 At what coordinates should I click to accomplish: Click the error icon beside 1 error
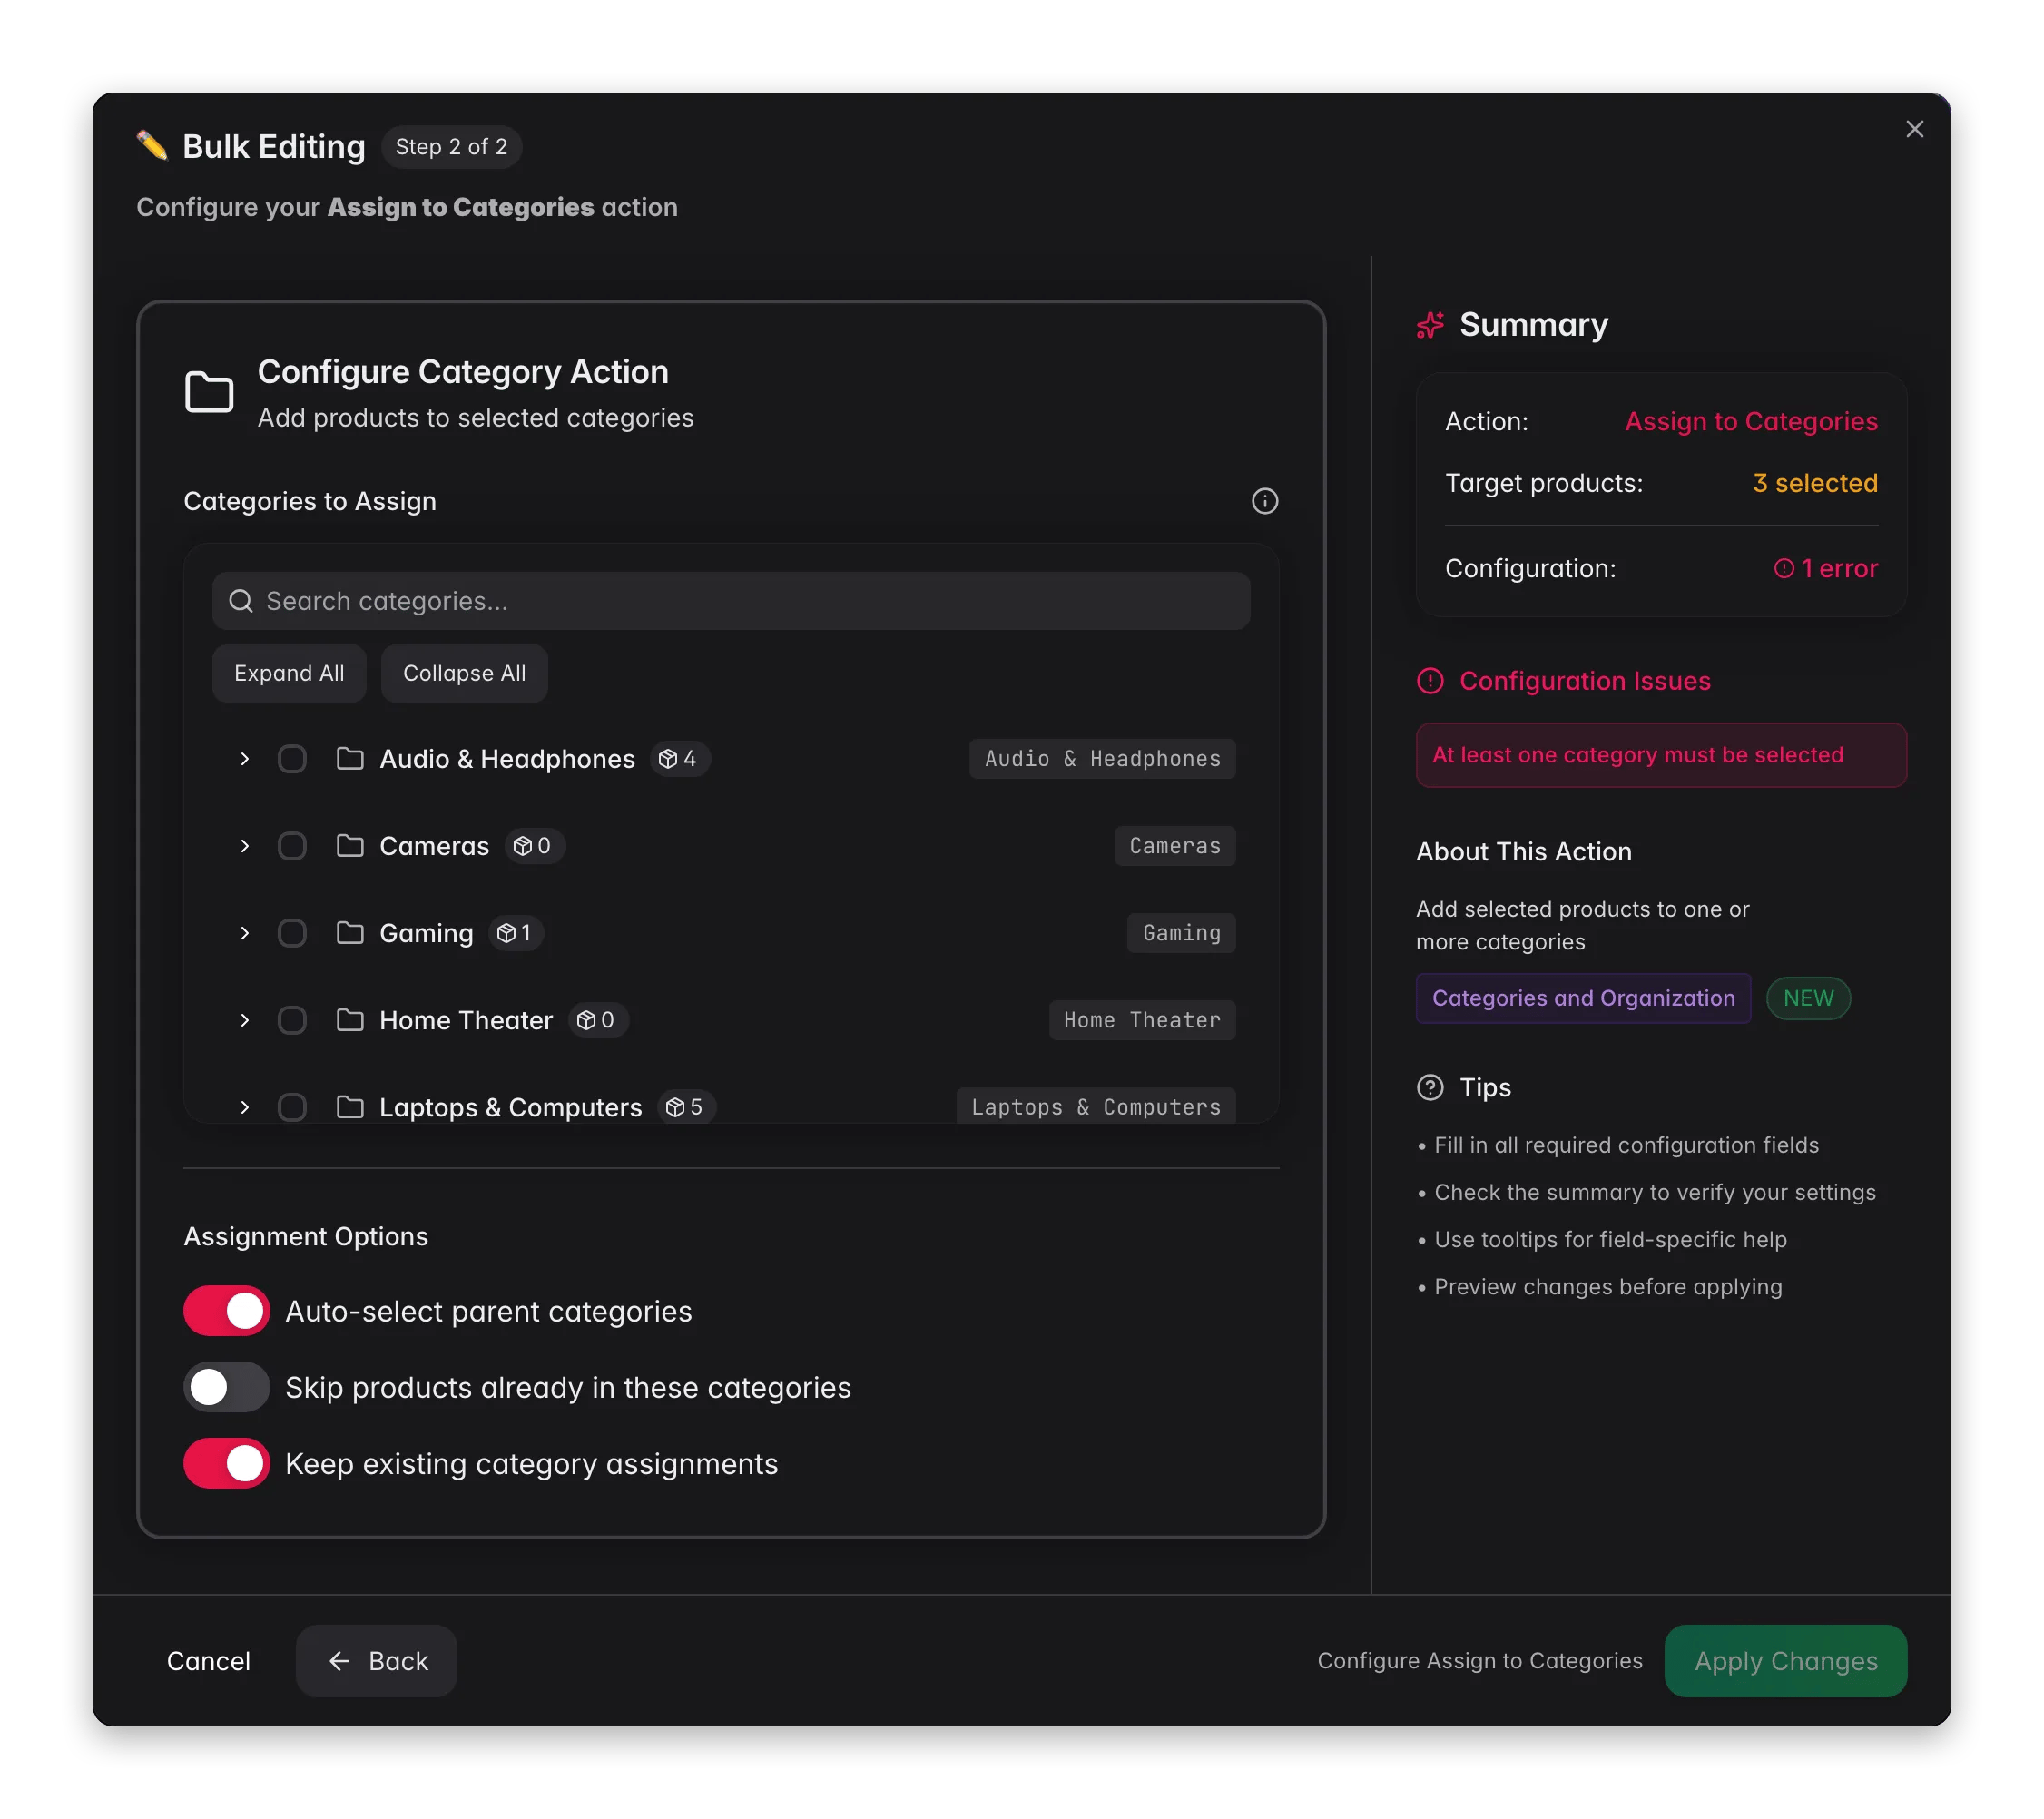(1783, 568)
